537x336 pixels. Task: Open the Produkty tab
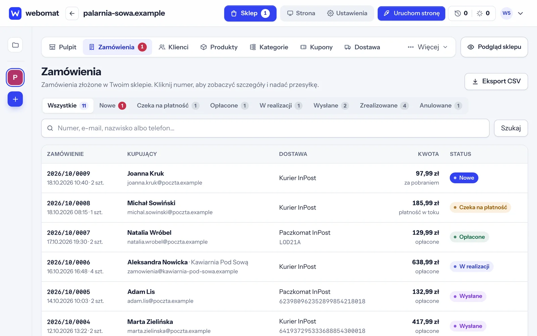(219, 47)
